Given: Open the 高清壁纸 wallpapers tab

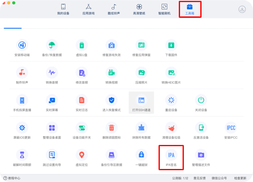Looking at the screenshot, I should [139, 9].
